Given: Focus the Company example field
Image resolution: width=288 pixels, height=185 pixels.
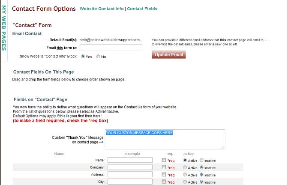Looking at the screenshot, I should pos(130,167).
